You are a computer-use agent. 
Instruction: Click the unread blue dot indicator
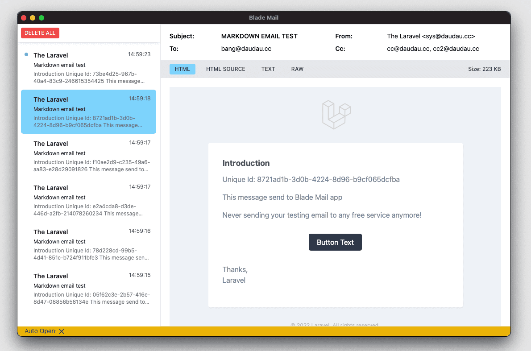[x=26, y=54]
